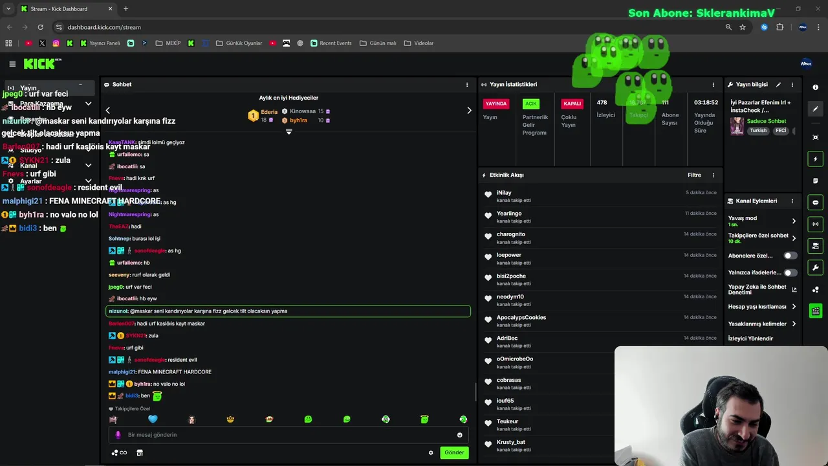Click the message input field
This screenshot has width=828, height=466.
(289, 435)
